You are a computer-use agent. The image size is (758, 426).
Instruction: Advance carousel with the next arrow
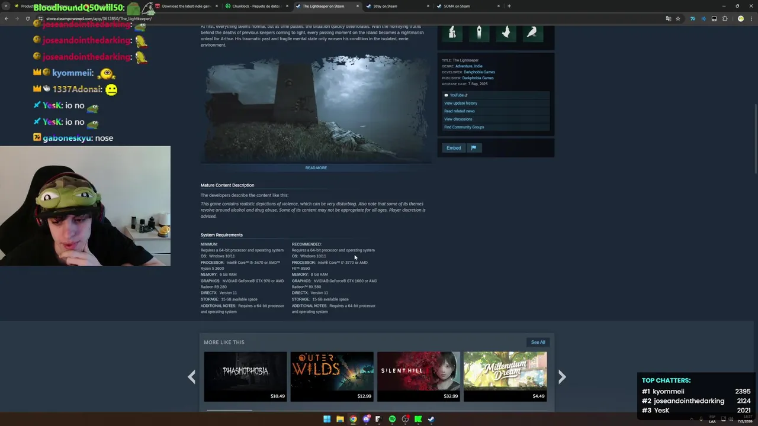562,377
